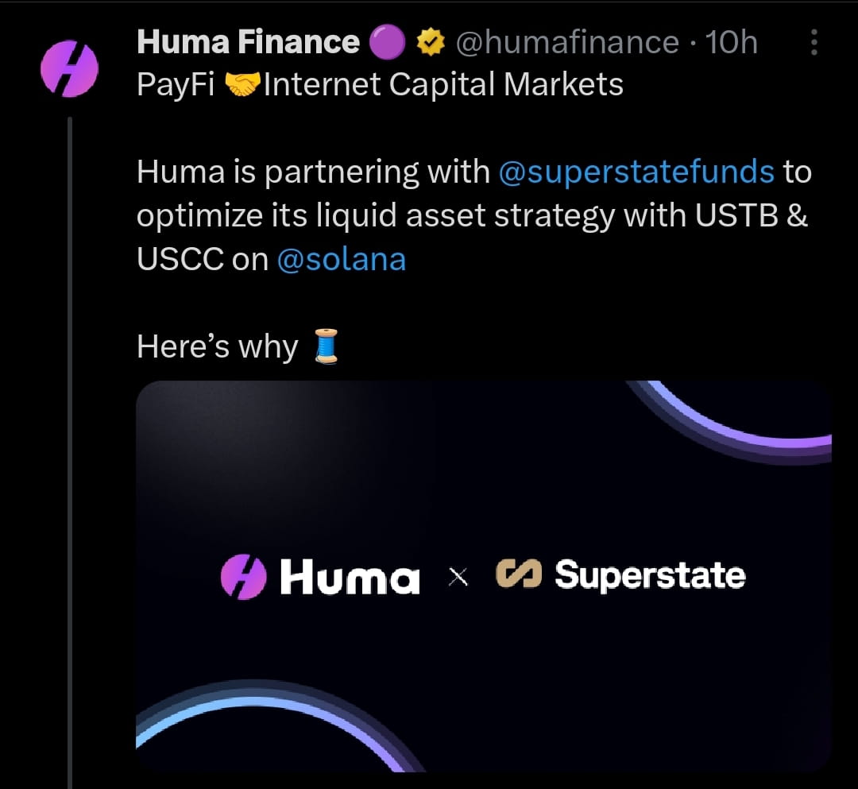
Task: Click the Superstate wordmark in image
Action: tap(650, 575)
